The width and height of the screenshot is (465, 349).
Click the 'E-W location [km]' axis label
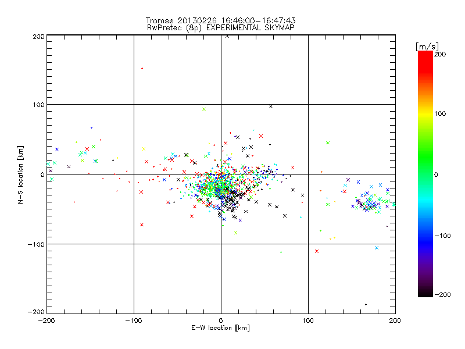coord(220,328)
